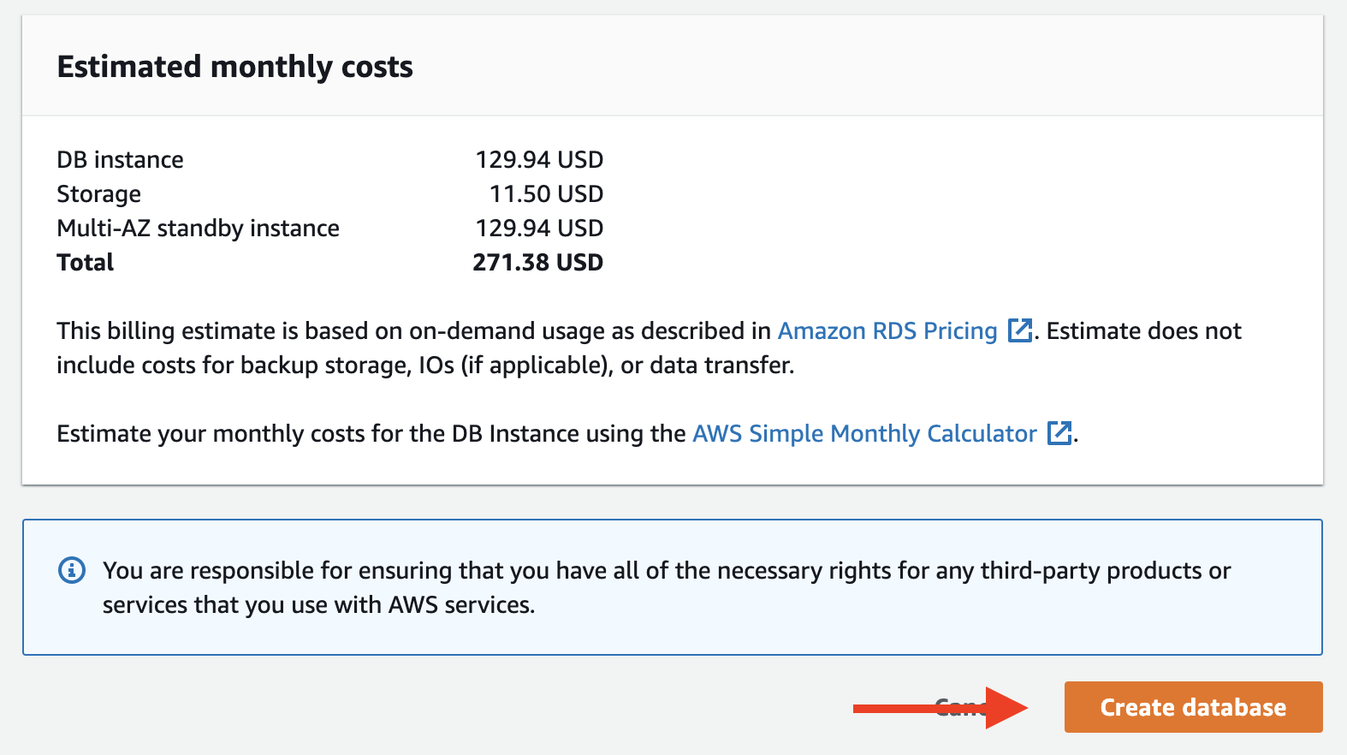The width and height of the screenshot is (1347, 755).
Task: Click the 129.94 USD value for DB instance
Action: coord(540,159)
